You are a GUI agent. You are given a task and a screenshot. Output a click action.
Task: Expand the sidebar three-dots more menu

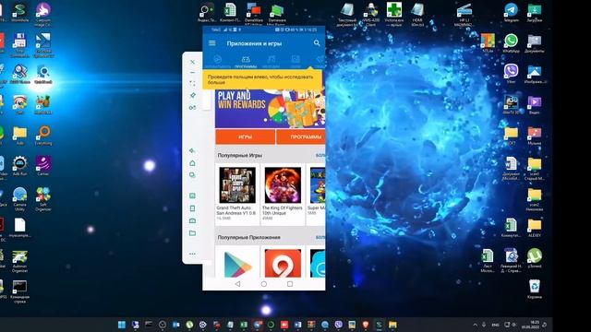pos(193,254)
